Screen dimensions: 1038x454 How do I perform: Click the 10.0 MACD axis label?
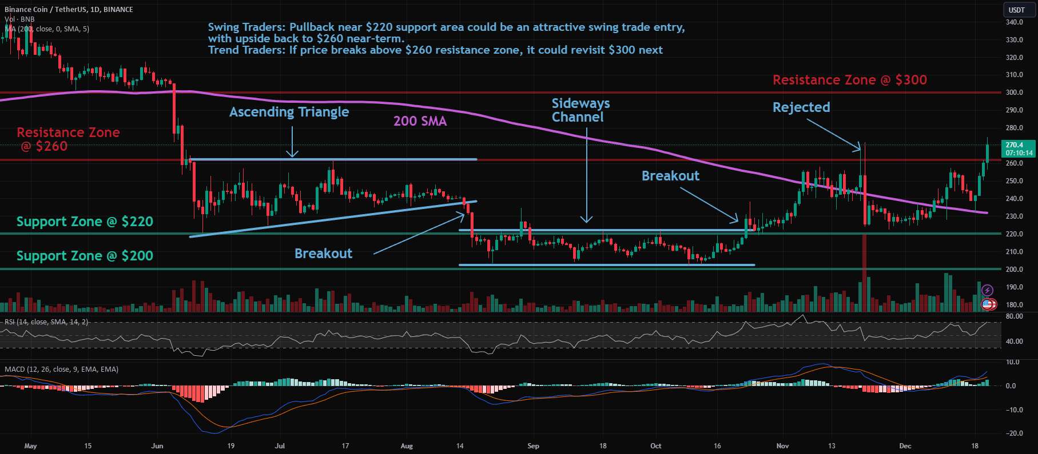[1013, 362]
